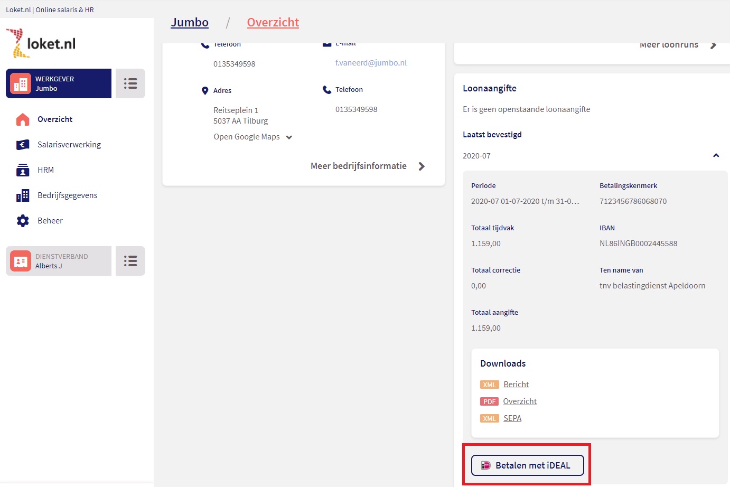Open Meer bedrijfsinformatie arrow

click(x=421, y=166)
